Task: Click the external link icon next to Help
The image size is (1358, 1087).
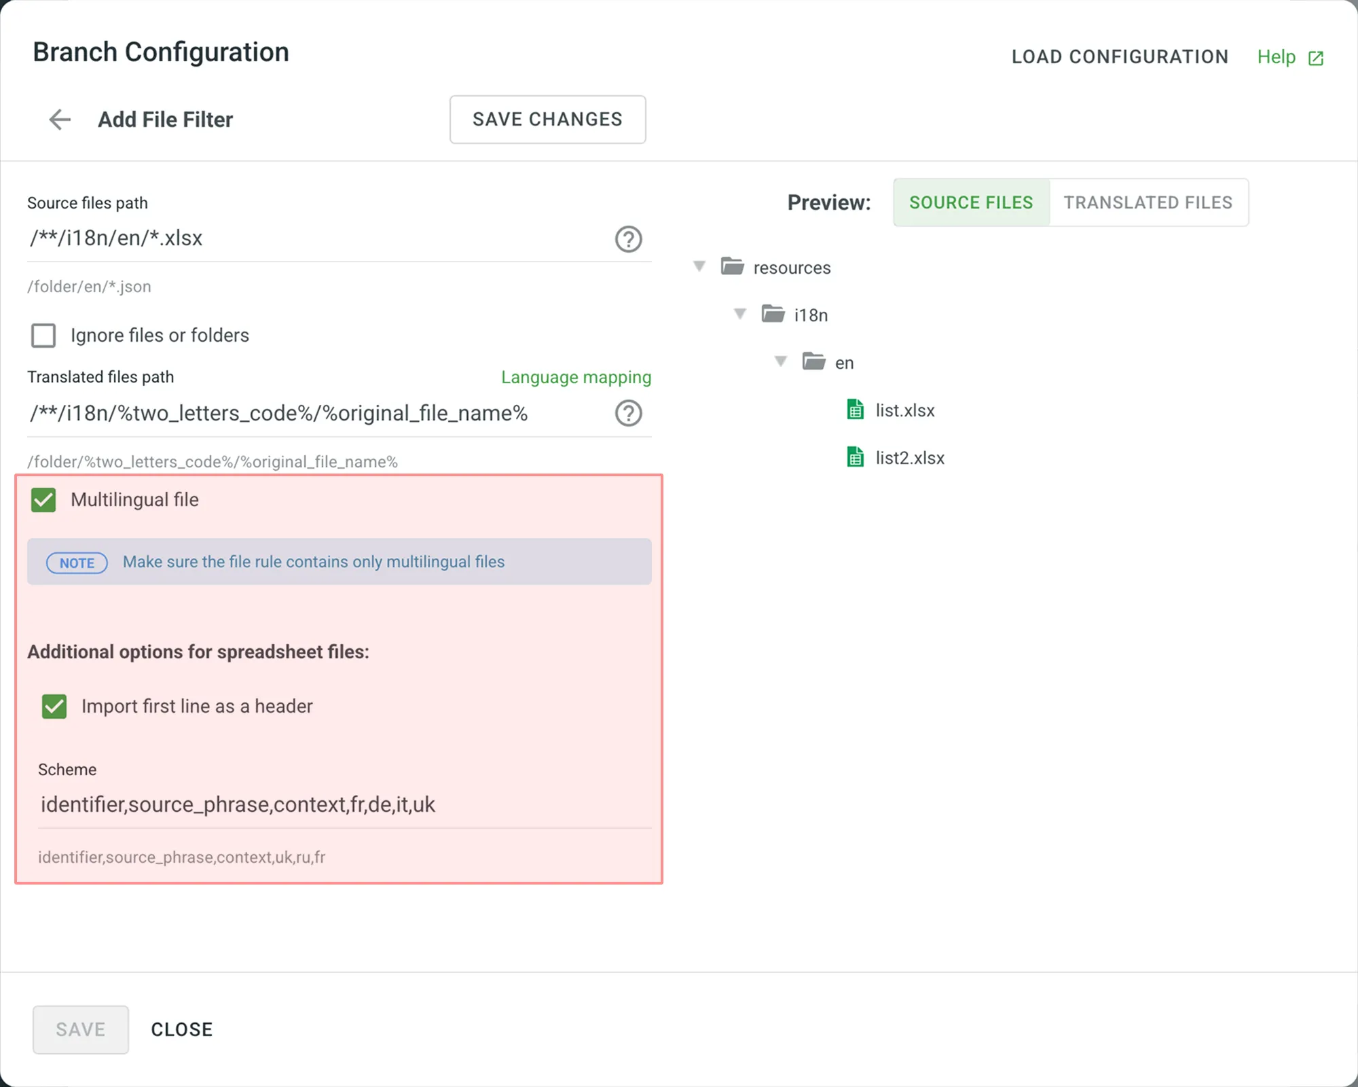Action: click(1316, 57)
